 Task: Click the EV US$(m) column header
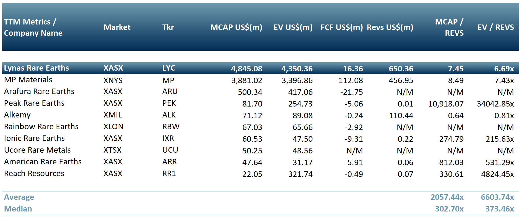point(293,27)
